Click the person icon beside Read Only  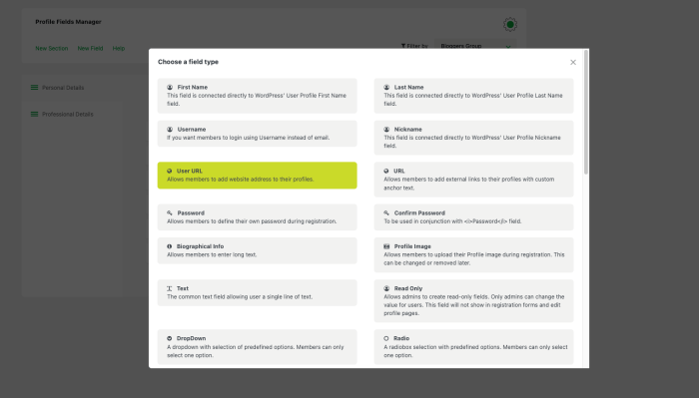coord(386,288)
